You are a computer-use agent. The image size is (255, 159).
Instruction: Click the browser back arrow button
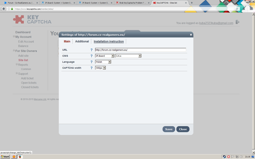[x=4, y=9]
